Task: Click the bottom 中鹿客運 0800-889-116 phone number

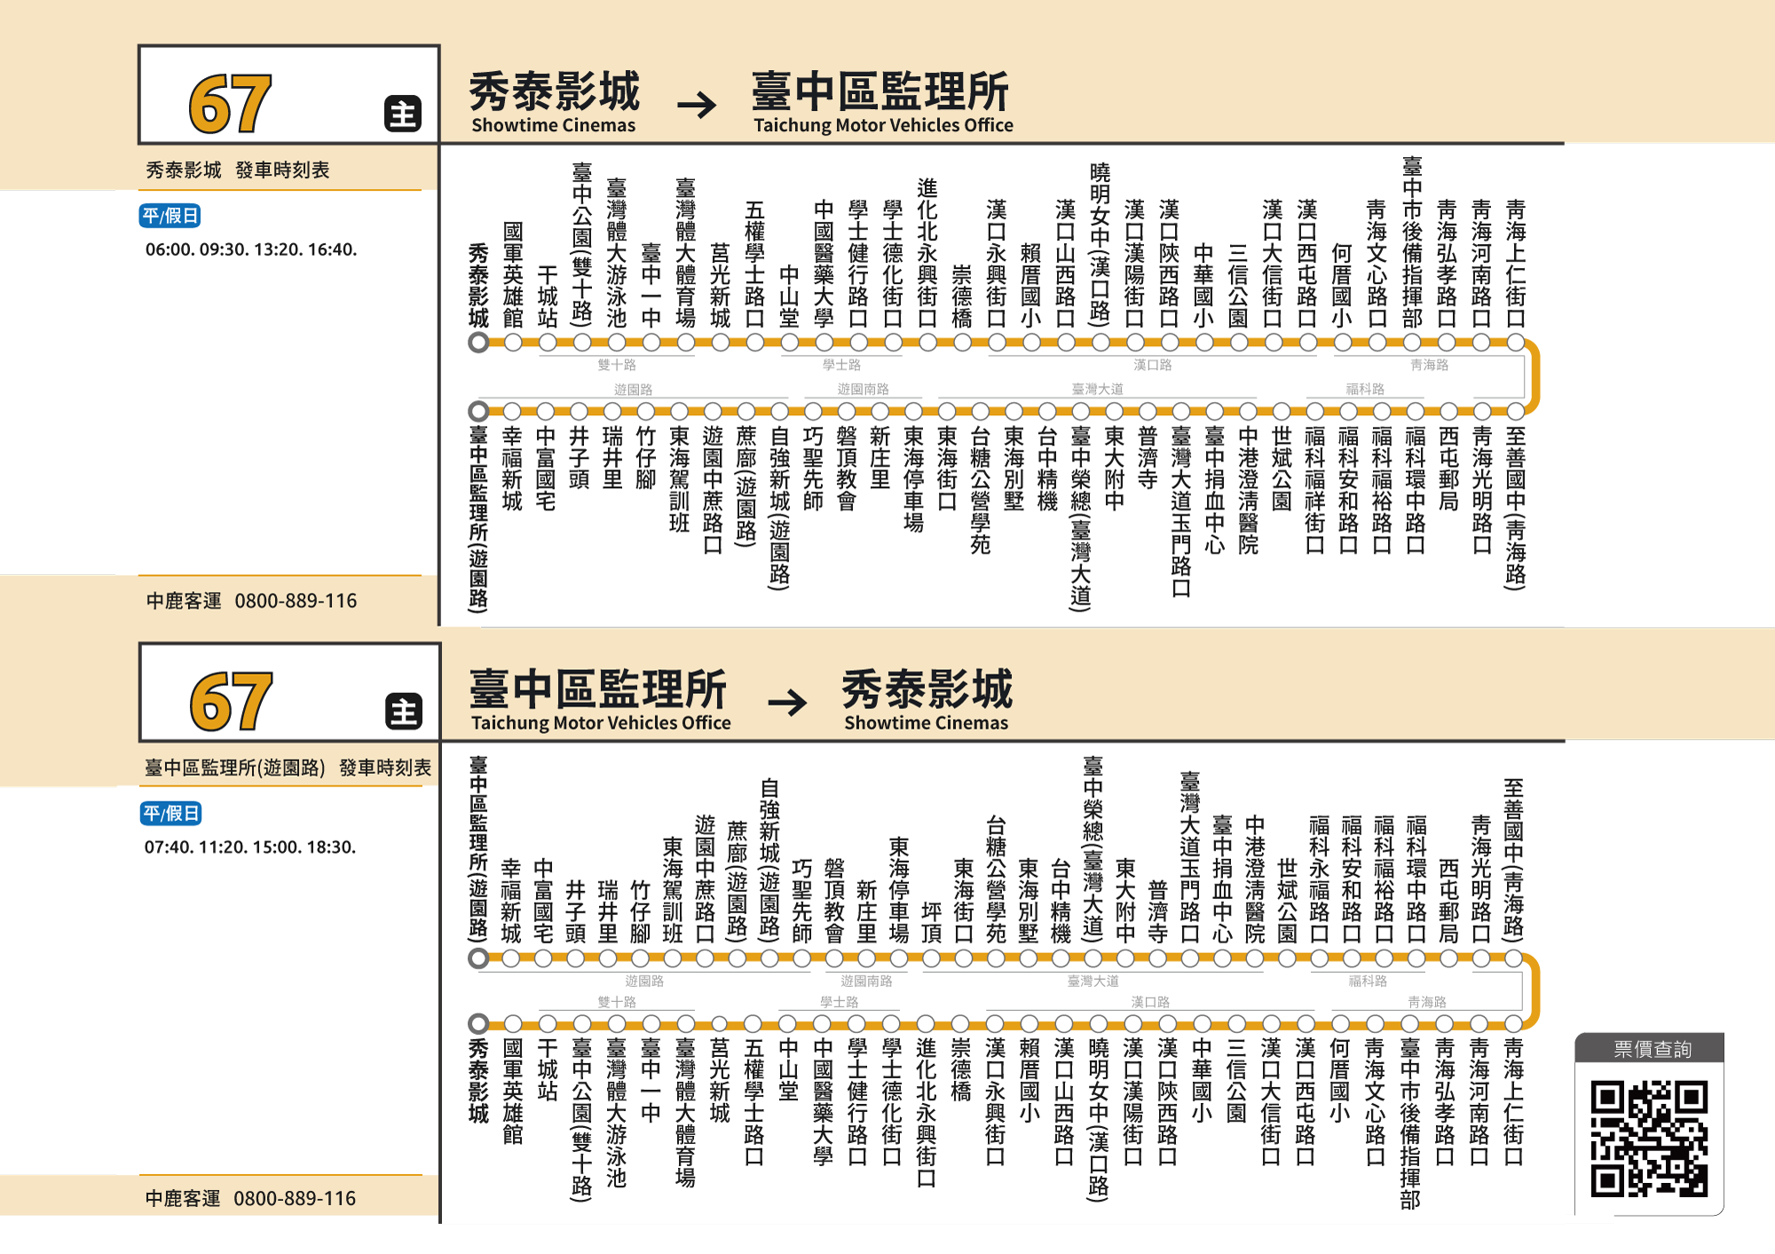Action: pos(295,1198)
